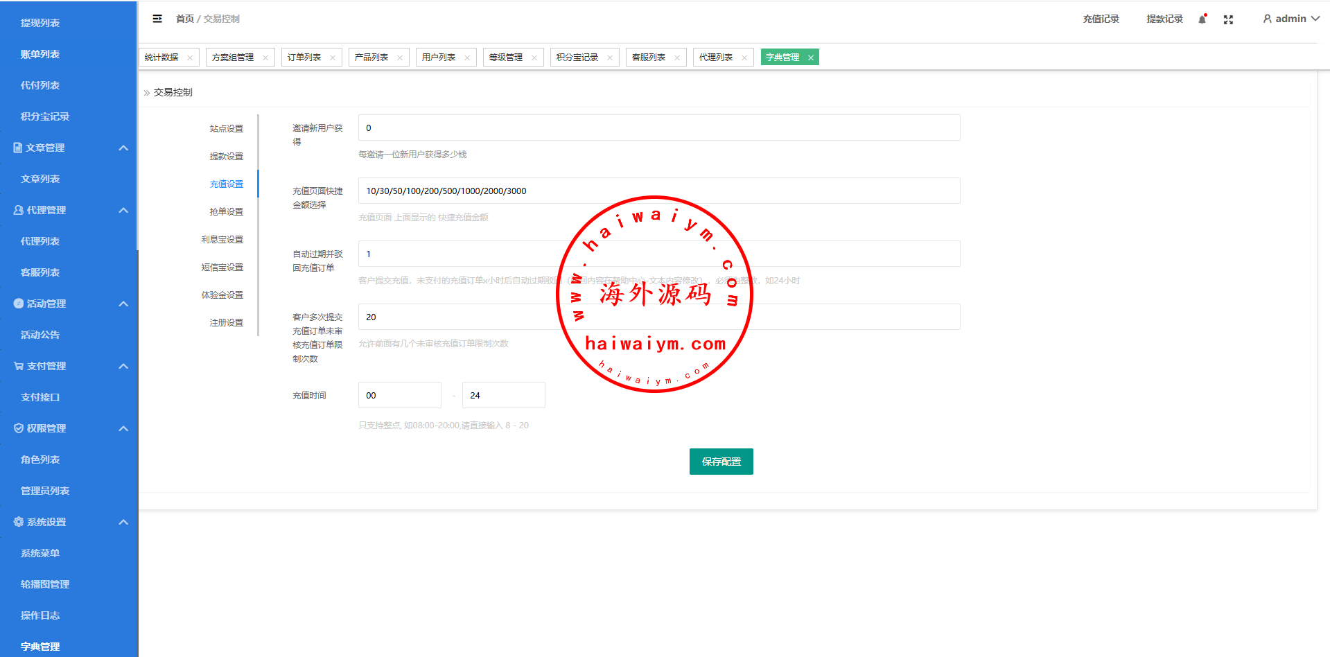Switch to the 产品列表 tab
Viewport: 1330px width, 657px height.
371,58
